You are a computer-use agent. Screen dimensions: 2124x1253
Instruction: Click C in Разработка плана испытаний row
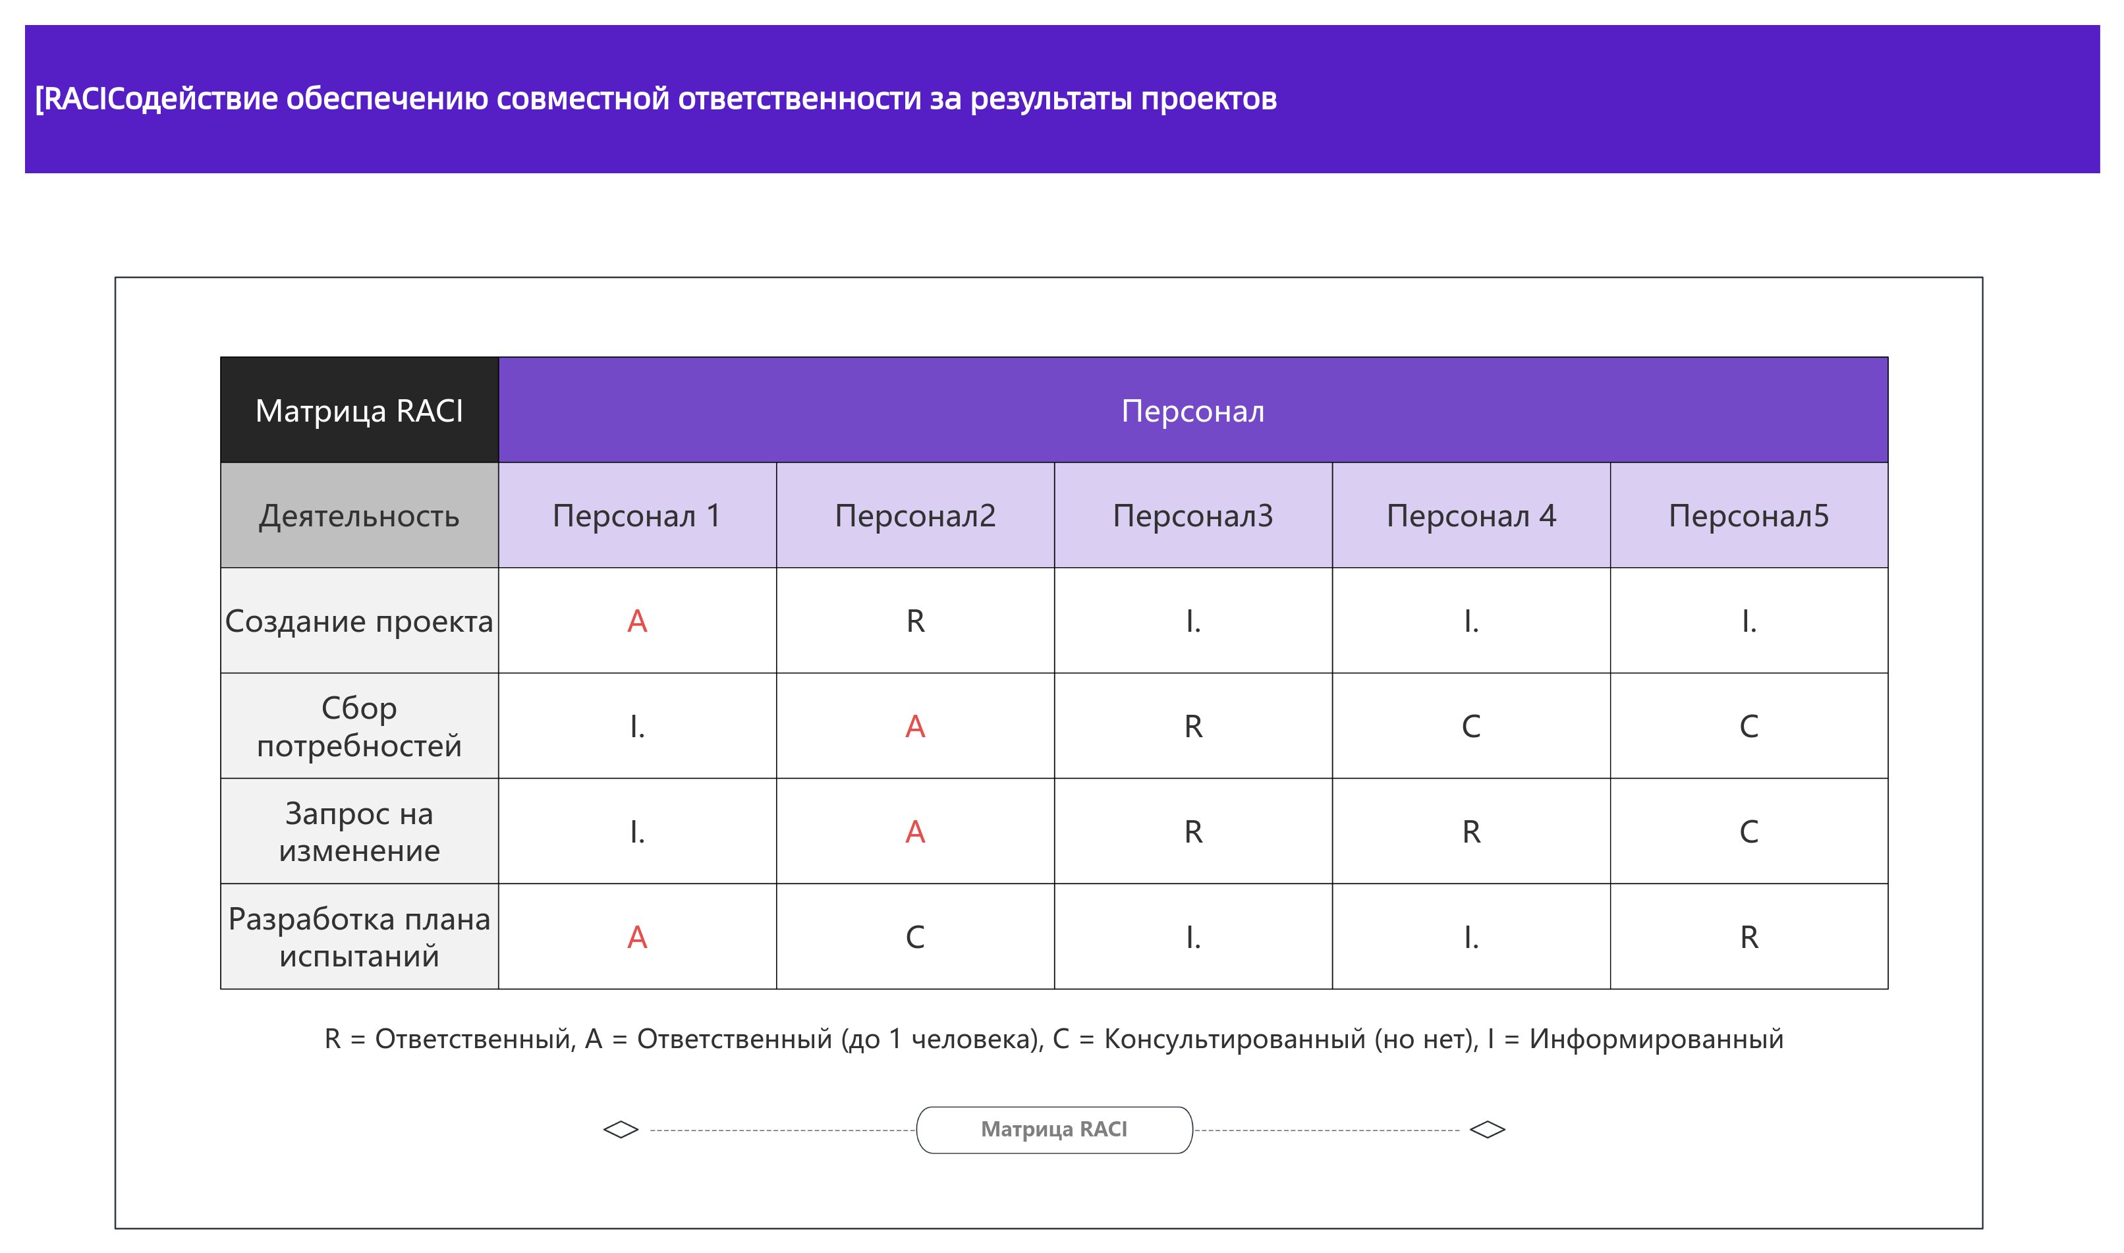click(915, 937)
